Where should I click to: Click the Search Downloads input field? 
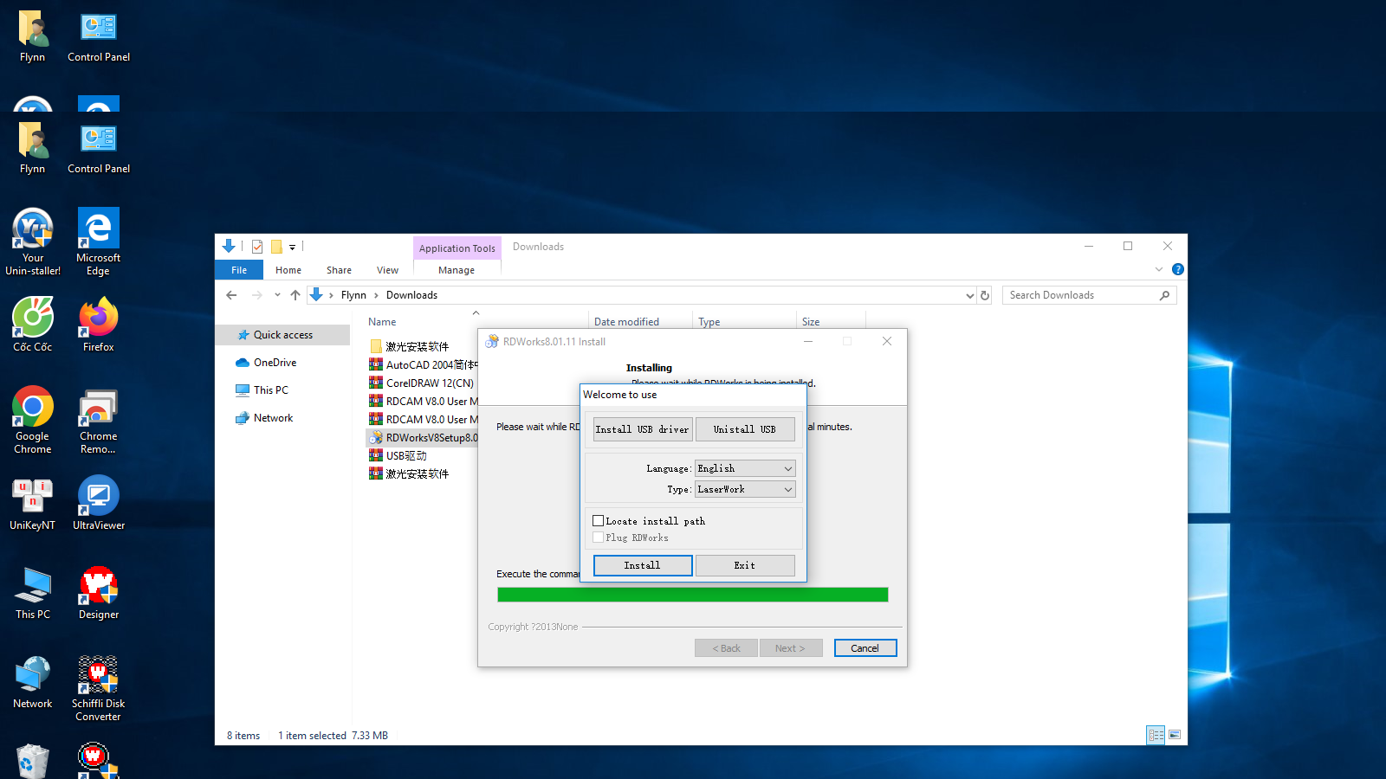coord(1081,295)
